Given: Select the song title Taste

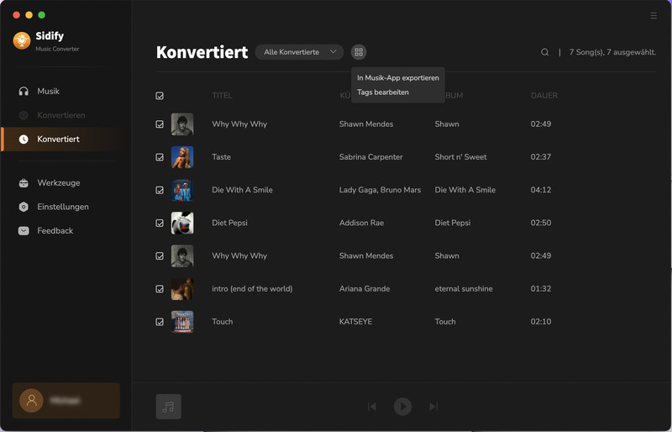Looking at the screenshot, I should coord(221,157).
